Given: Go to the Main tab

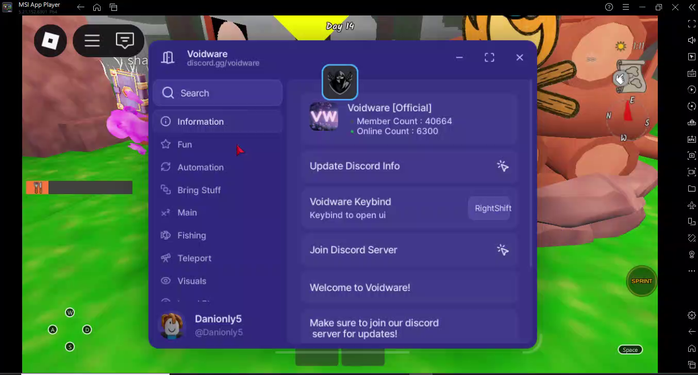Looking at the screenshot, I should point(218,213).
